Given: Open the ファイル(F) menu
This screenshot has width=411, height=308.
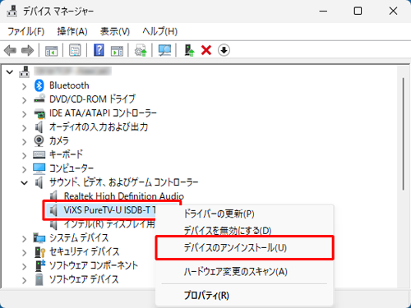Looking at the screenshot, I should point(25,31).
